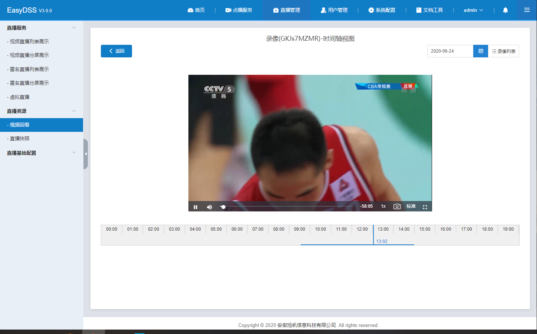The image size is (537, 334).
Task: Switch video quality 标准 setting
Action: coord(411,206)
